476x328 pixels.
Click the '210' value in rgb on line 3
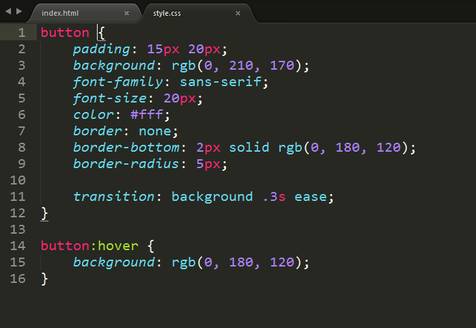click(x=241, y=66)
